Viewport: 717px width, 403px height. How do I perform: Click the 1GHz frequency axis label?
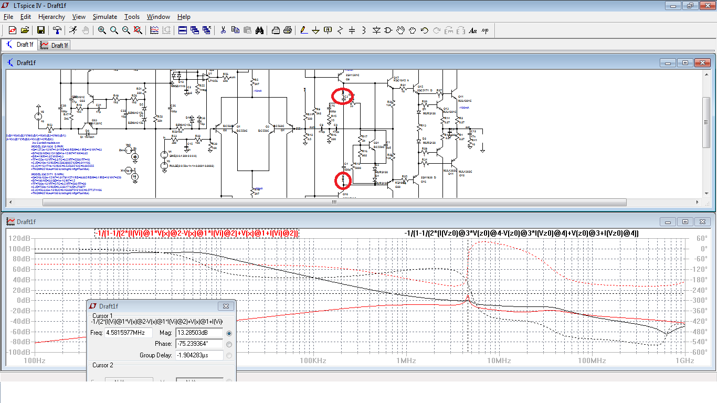tap(684, 361)
